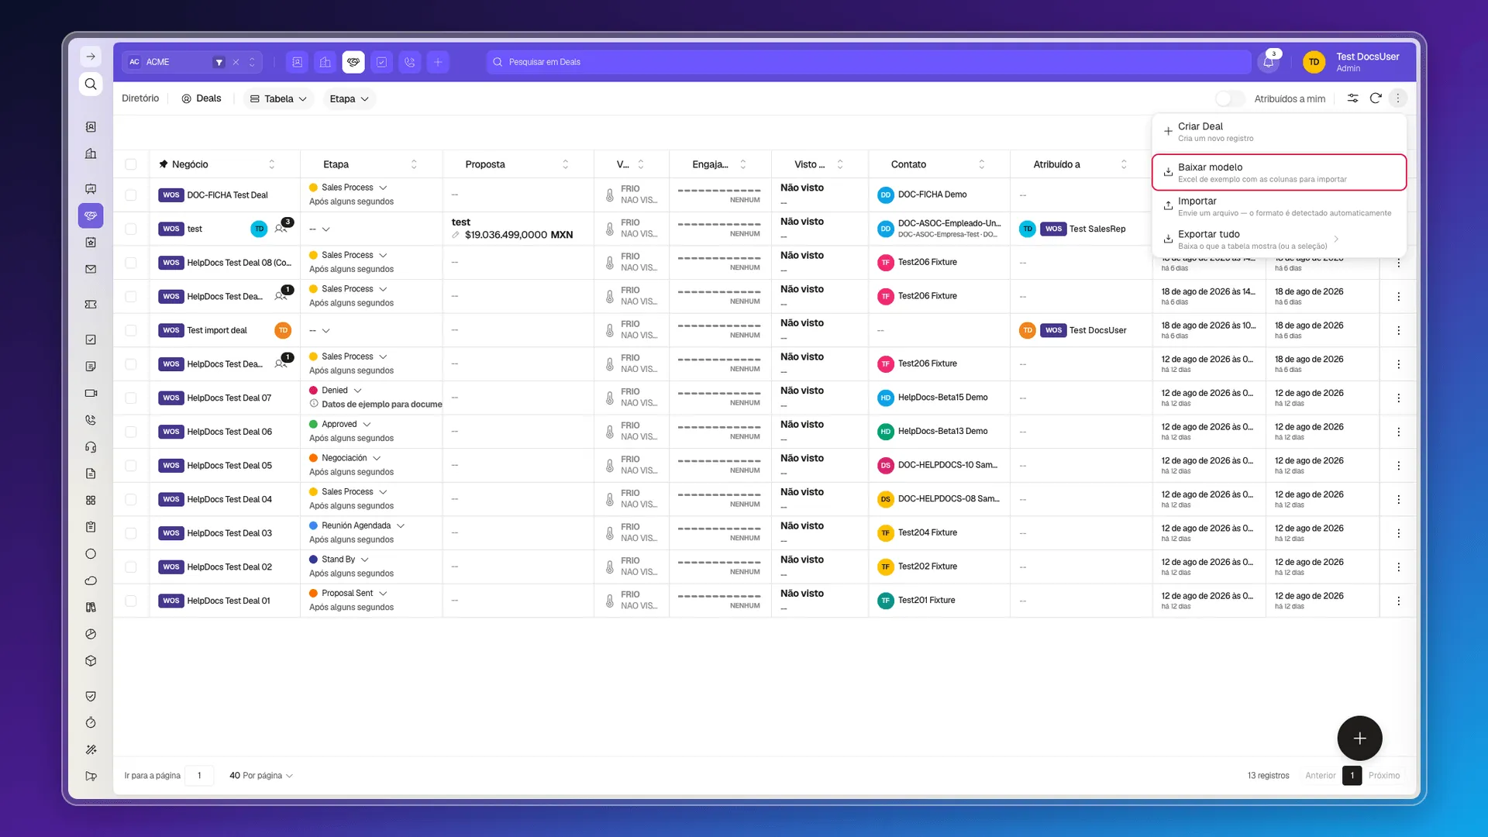Click the Próximo pagination button
The image size is (1488, 837).
tap(1383, 775)
